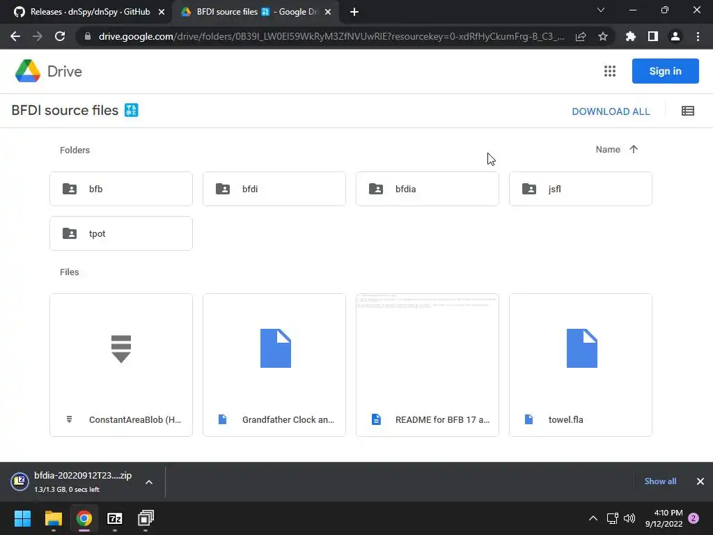
Task: Open the Google apps grid launcher
Action: 610,71
